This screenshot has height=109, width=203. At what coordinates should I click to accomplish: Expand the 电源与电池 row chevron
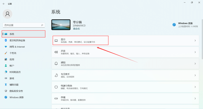click(x=195, y=87)
